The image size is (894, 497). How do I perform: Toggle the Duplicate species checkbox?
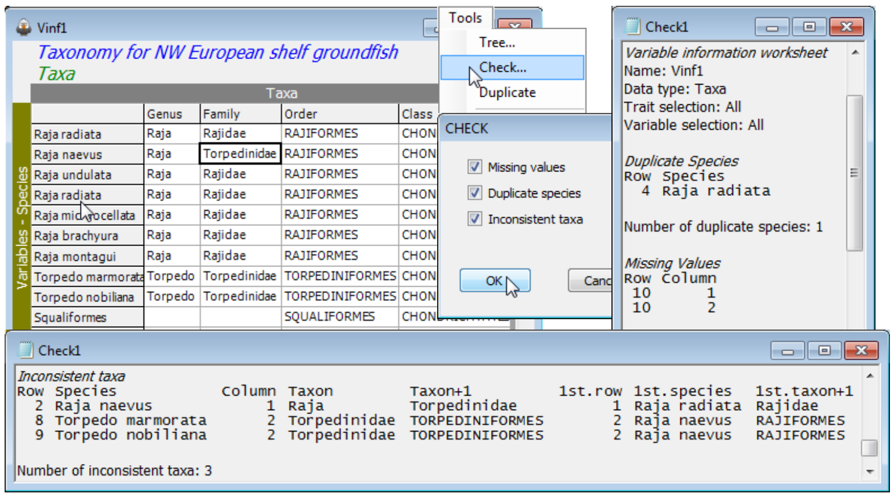(475, 193)
